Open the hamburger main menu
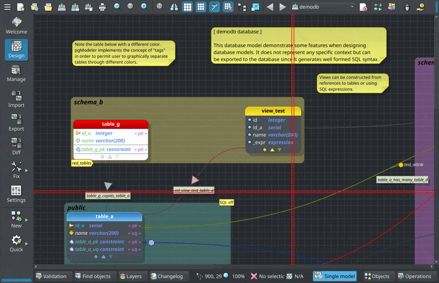Screen dimensions: 439x283 pos(7,7)
